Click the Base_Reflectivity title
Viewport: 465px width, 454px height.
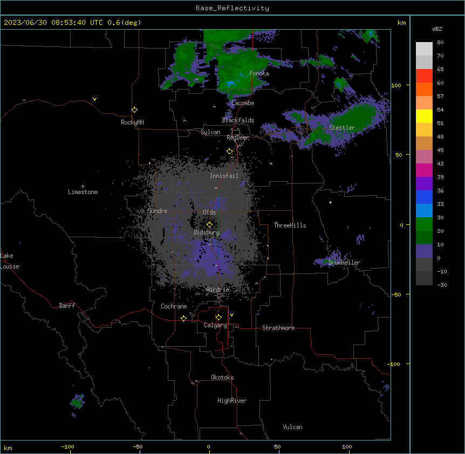[x=232, y=8]
